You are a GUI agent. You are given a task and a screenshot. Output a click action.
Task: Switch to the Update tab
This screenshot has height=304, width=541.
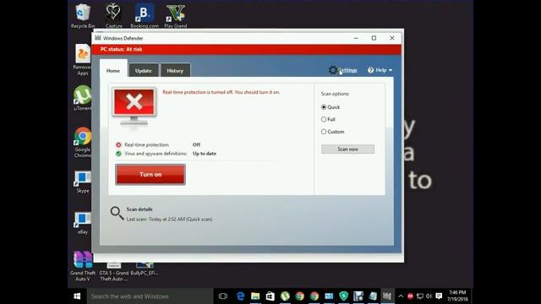(x=143, y=70)
